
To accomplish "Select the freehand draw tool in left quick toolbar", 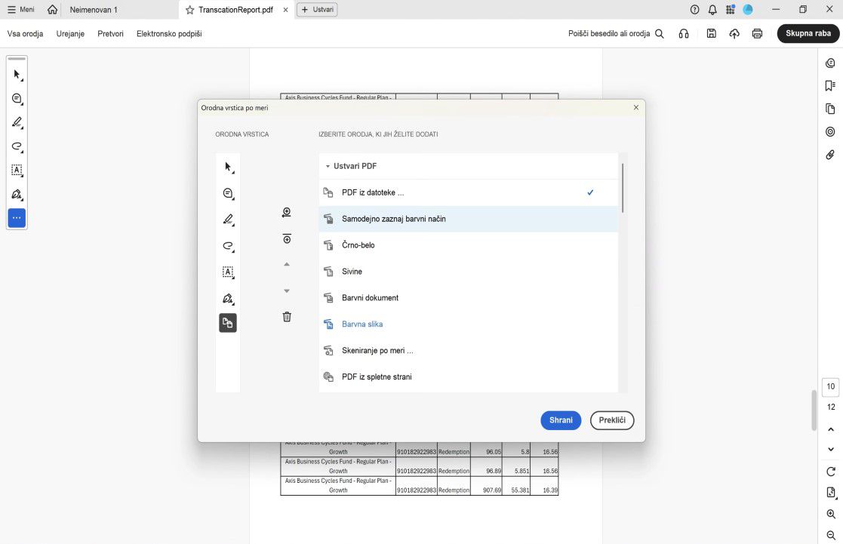I will click(x=17, y=146).
